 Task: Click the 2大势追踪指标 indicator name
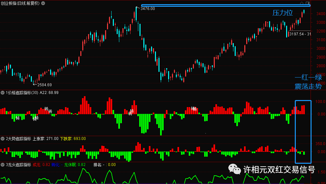(x=19, y=139)
